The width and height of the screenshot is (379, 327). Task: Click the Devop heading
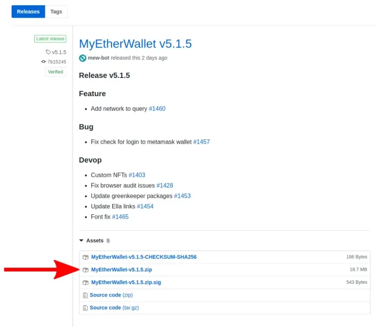(90, 160)
